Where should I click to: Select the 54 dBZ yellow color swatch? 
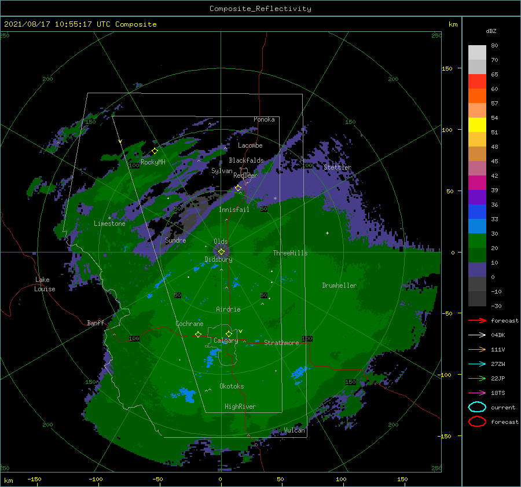[477, 125]
